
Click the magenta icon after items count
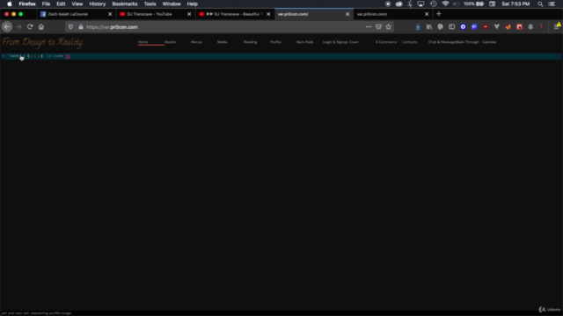[68, 56]
